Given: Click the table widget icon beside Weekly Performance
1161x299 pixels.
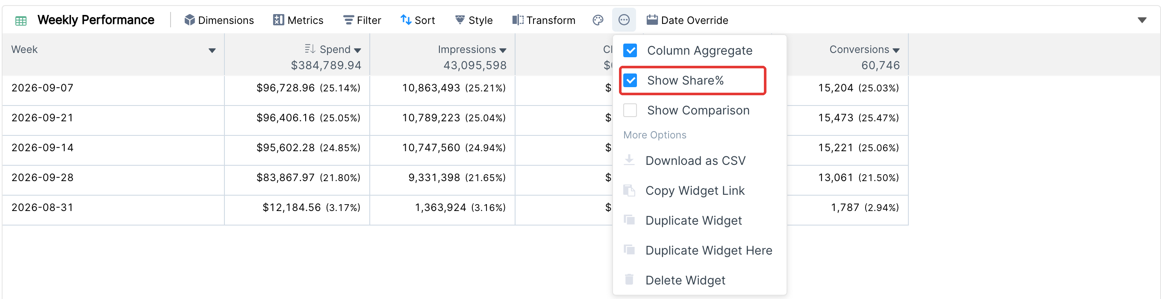Looking at the screenshot, I should [x=21, y=21].
